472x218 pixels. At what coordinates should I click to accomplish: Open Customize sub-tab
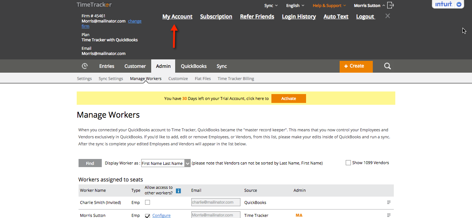pos(178,79)
